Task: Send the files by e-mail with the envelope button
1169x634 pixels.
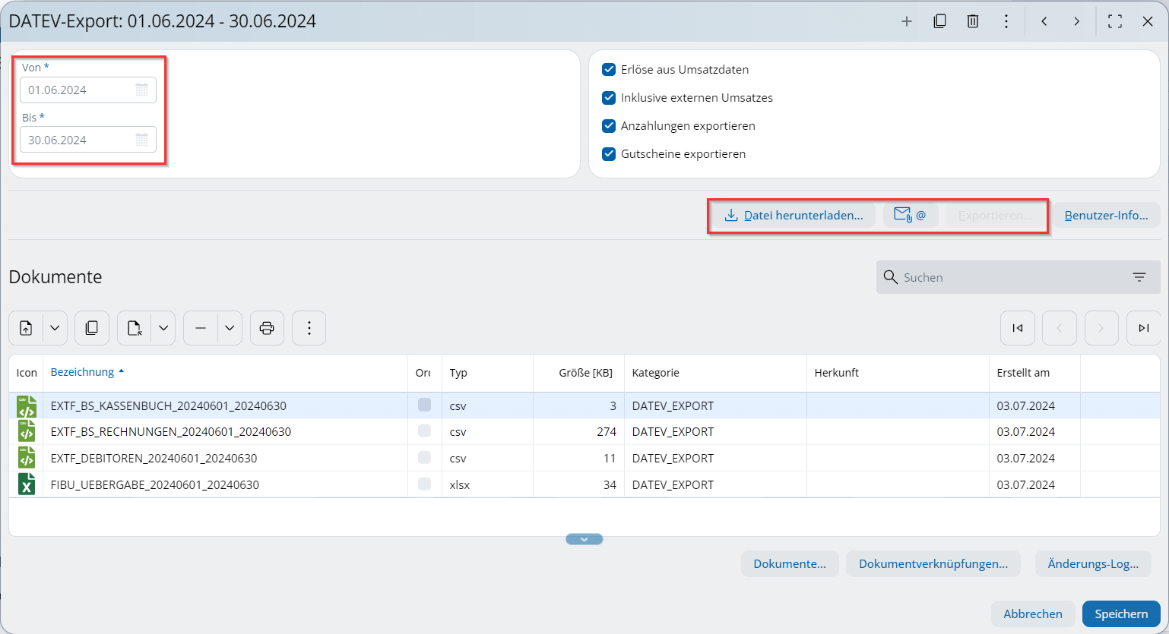Action: click(x=910, y=215)
